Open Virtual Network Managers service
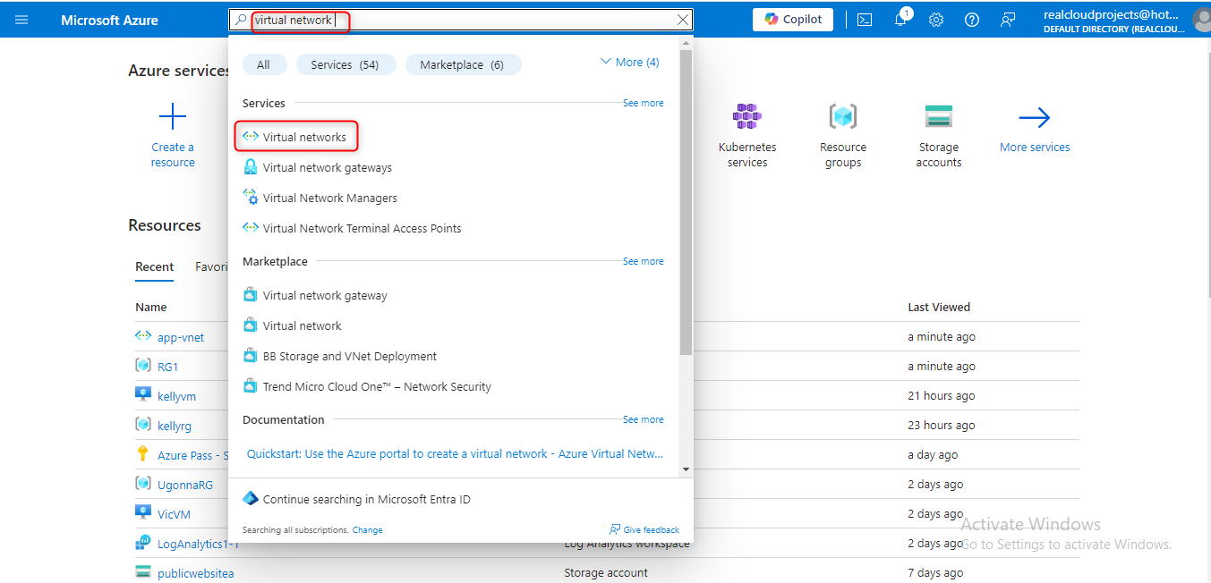The width and height of the screenshot is (1211, 583). [x=330, y=198]
